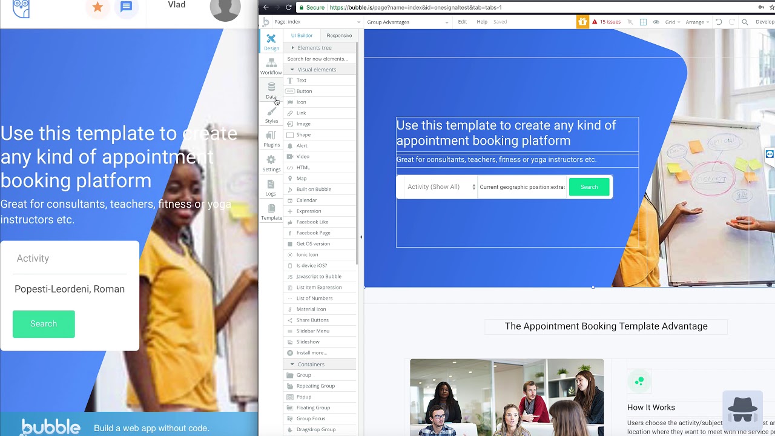Select the Slideshow element
This screenshot has width=775, height=436.
tap(320, 342)
